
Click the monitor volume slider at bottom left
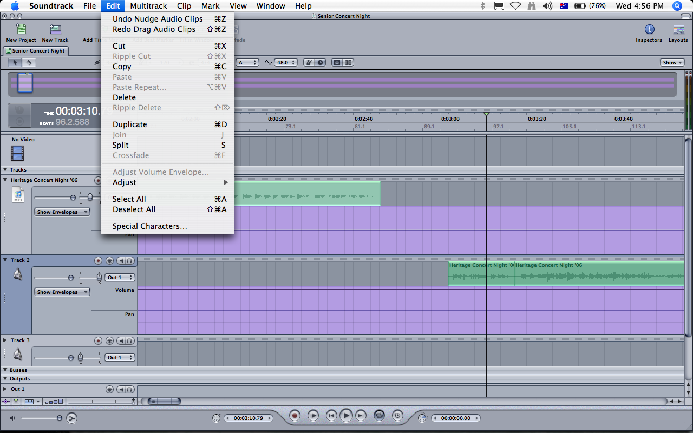41,418
